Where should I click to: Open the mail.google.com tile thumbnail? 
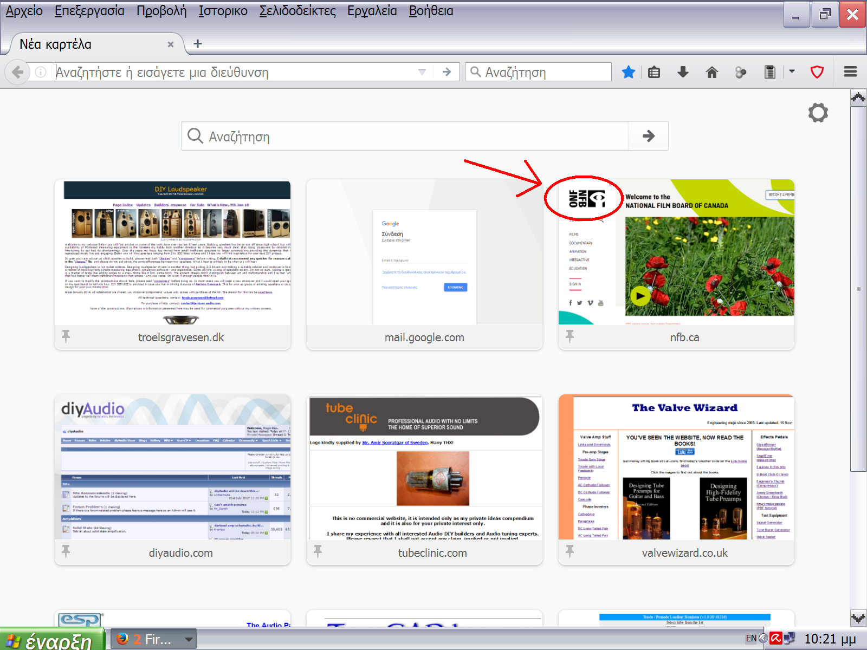click(425, 252)
